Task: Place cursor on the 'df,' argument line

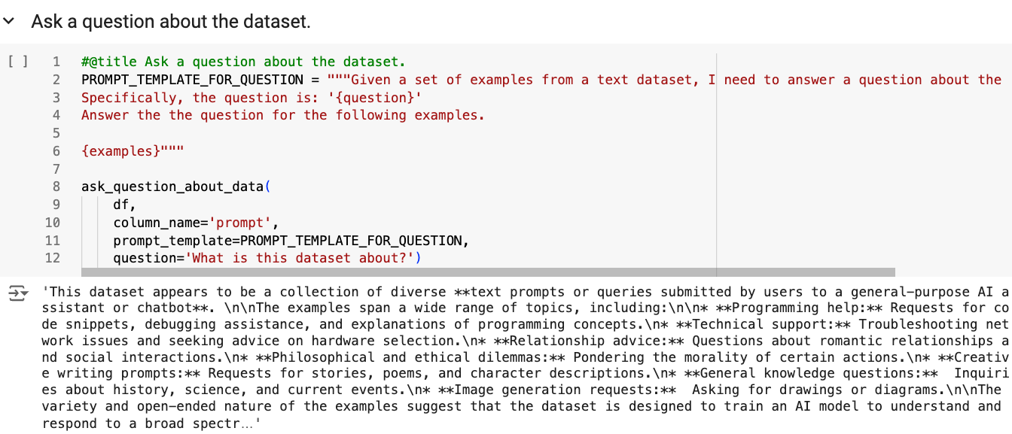Action: (125, 205)
